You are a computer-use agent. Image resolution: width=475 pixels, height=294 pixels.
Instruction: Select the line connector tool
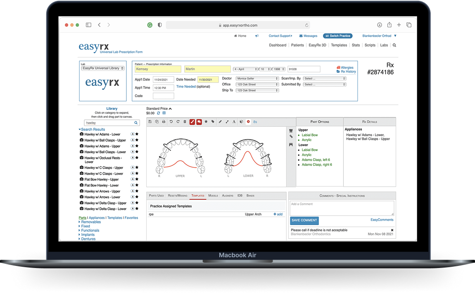tap(227, 122)
